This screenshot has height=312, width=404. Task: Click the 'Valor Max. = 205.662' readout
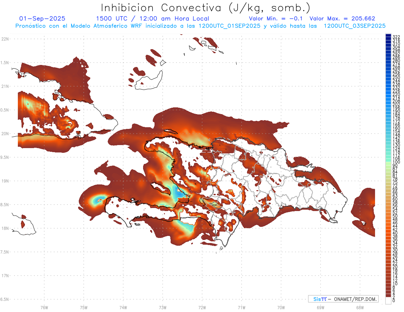tap(342, 19)
